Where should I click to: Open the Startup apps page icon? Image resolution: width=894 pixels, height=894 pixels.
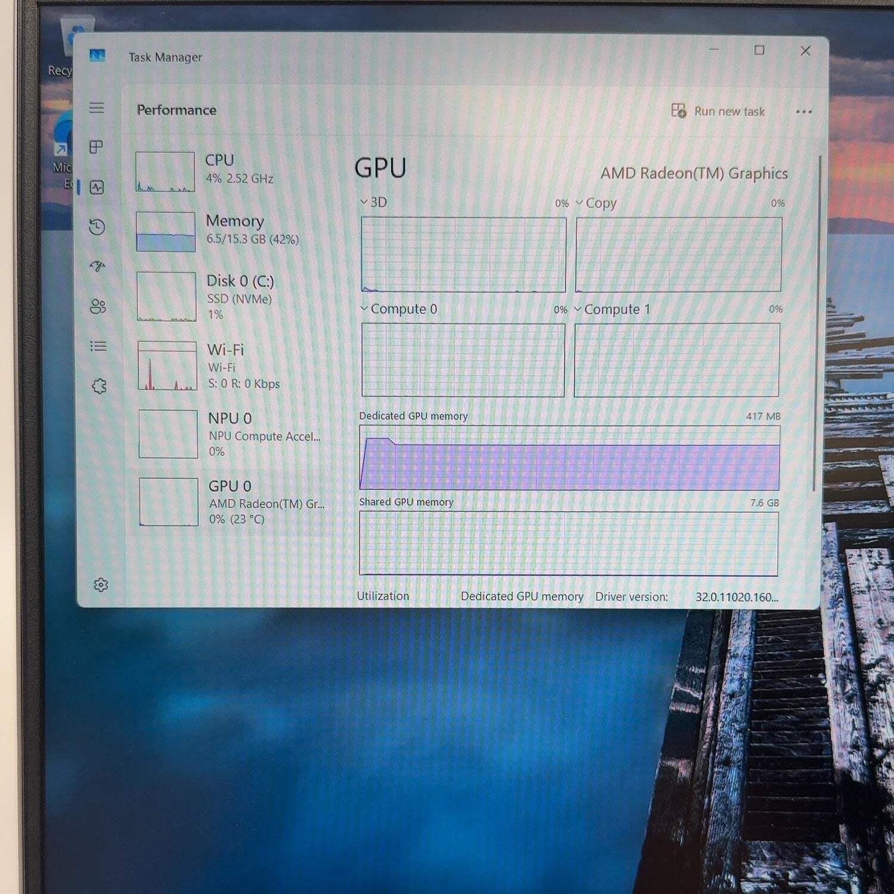pos(98,266)
